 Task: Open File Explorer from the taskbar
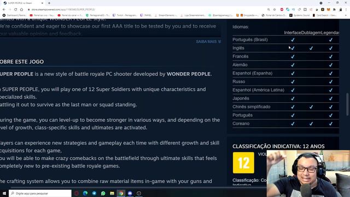(112, 193)
